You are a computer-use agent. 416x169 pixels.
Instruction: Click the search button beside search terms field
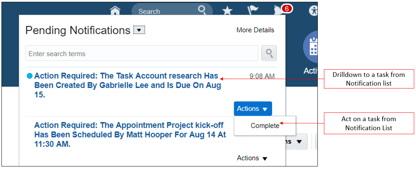tap(269, 53)
